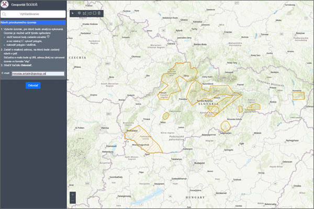The image size is (314, 209).
Task: Click the small polygon near Nitra
Action: tap(166, 115)
